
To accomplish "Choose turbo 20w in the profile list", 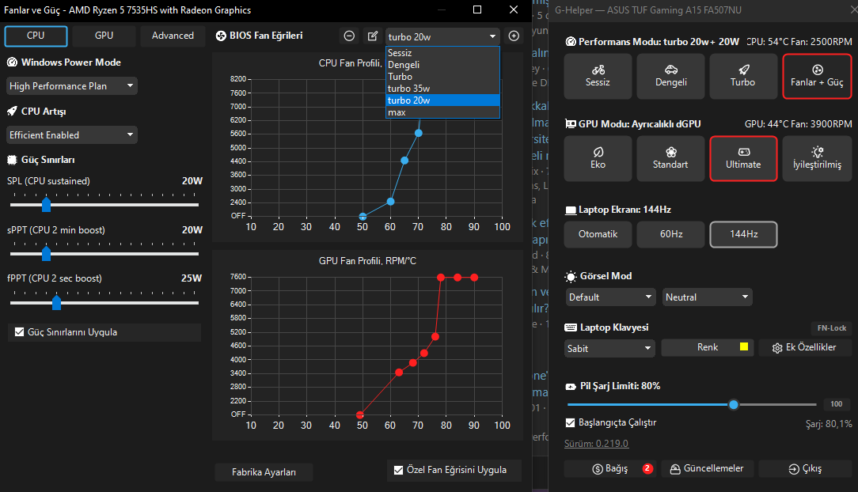I will click(442, 100).
